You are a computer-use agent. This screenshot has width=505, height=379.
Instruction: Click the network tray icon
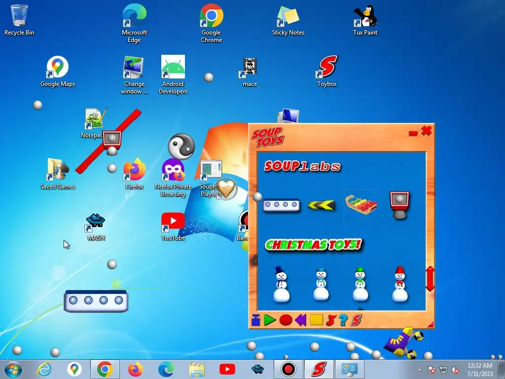click(443, 370)
